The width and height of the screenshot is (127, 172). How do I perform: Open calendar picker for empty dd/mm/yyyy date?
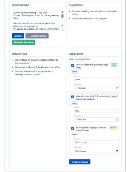click(117, 151)
